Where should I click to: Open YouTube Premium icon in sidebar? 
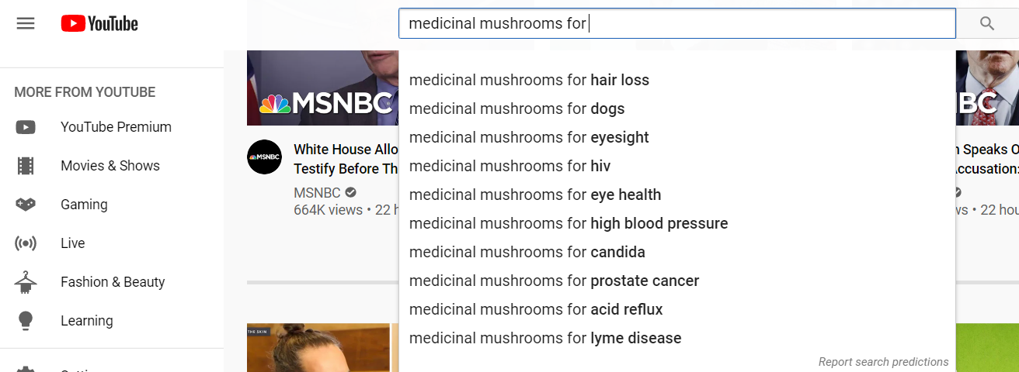click(x=26, y=127)
